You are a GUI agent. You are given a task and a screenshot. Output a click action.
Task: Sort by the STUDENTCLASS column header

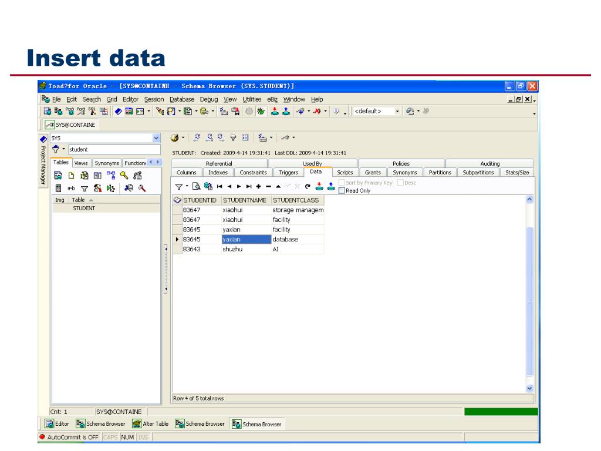tap(298, 200)
